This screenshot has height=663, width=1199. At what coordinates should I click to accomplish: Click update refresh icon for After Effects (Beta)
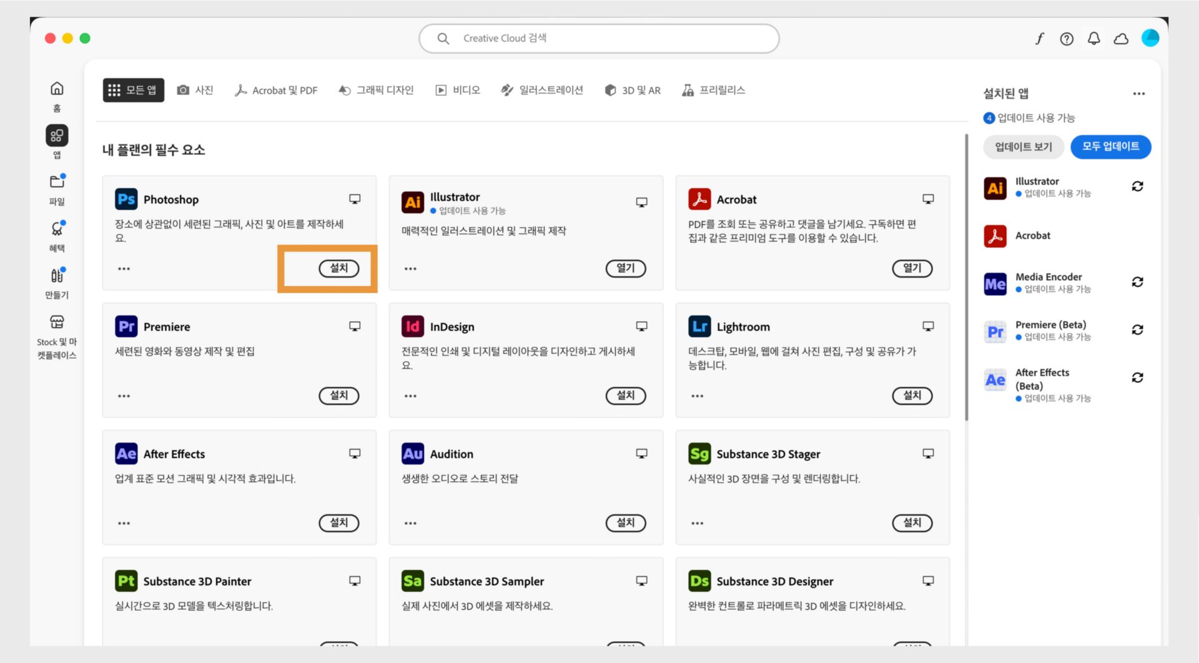[x=1137, y=378]
